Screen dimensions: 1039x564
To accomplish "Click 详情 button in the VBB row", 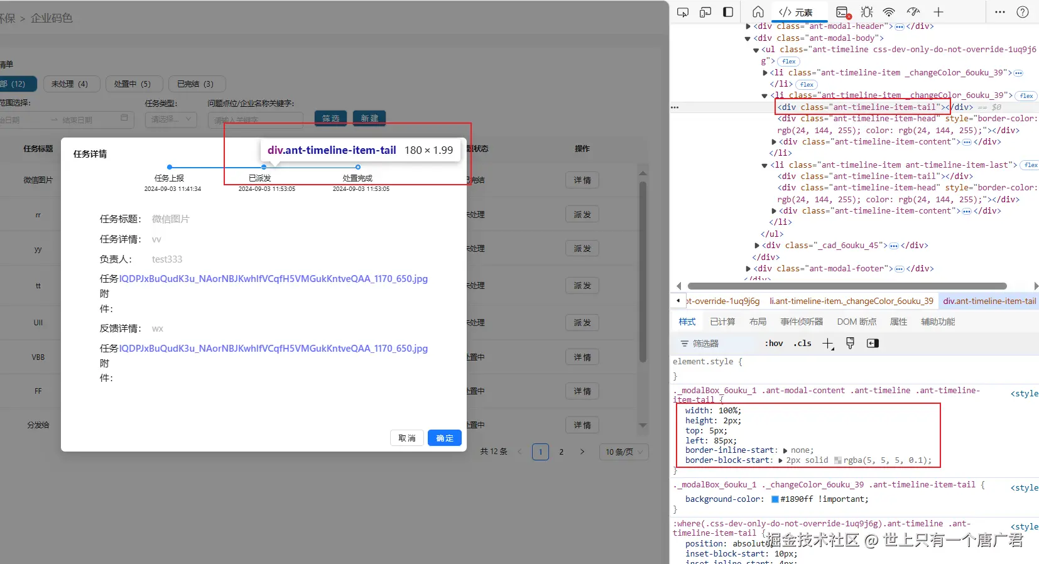I will click(582, 357).
